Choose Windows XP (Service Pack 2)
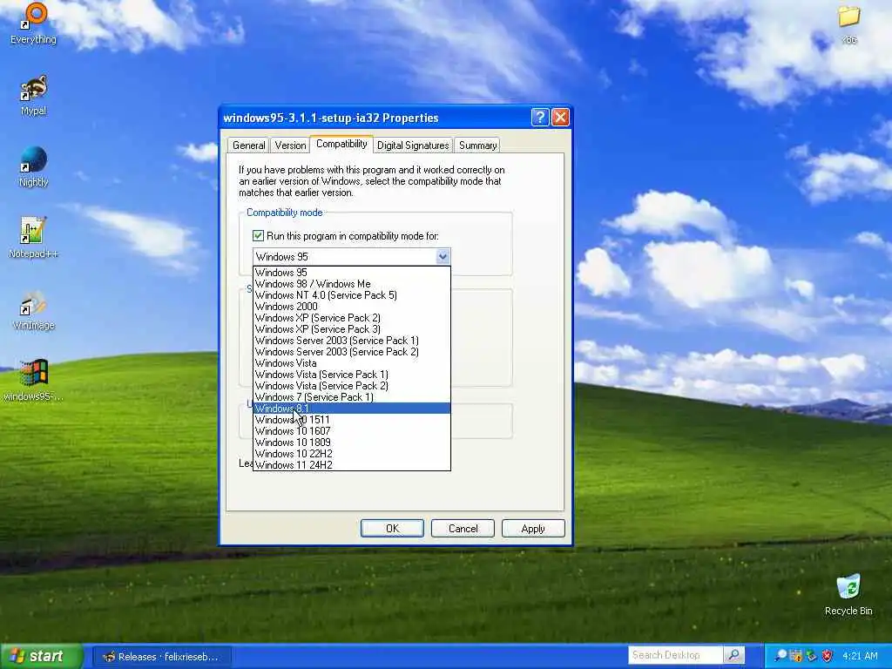 click(352, 317)
